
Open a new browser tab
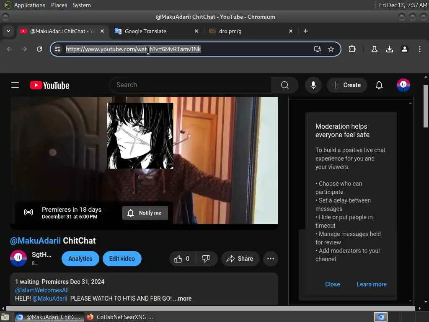click(x=305, y=31)
